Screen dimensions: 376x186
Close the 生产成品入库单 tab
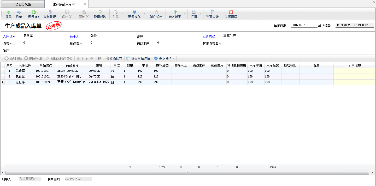tap(85, 4)
